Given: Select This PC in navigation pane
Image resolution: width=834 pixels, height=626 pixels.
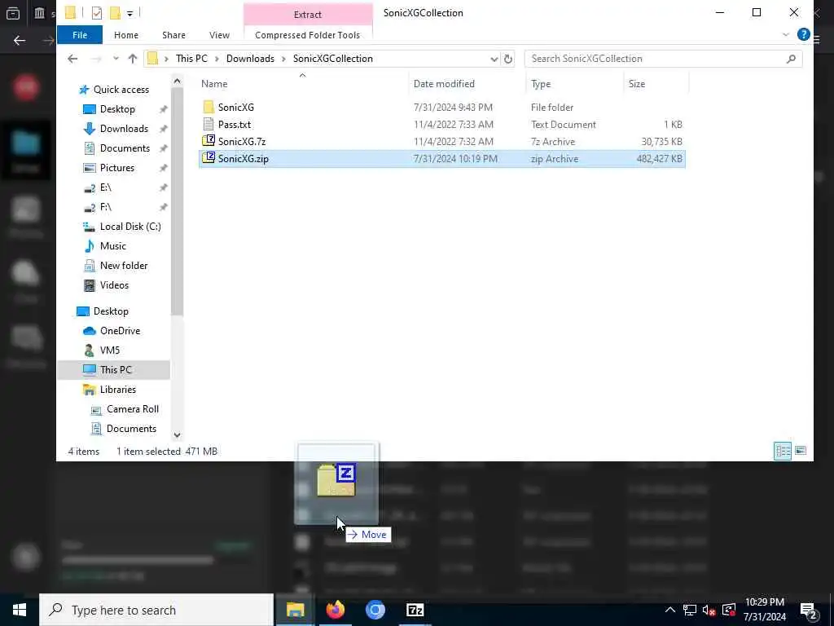Looking at the screenshot, I should point(114,369).
